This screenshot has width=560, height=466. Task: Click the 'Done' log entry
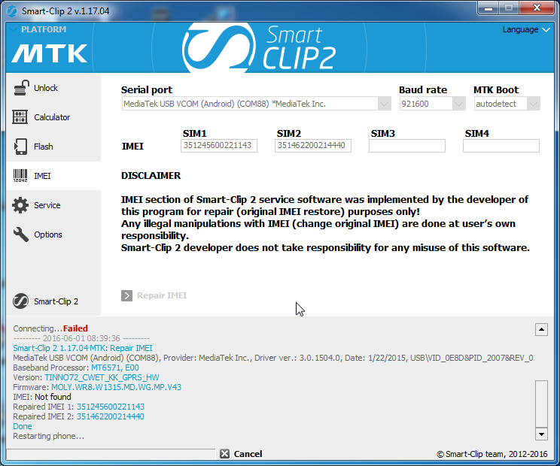click(x=23, y=426)
